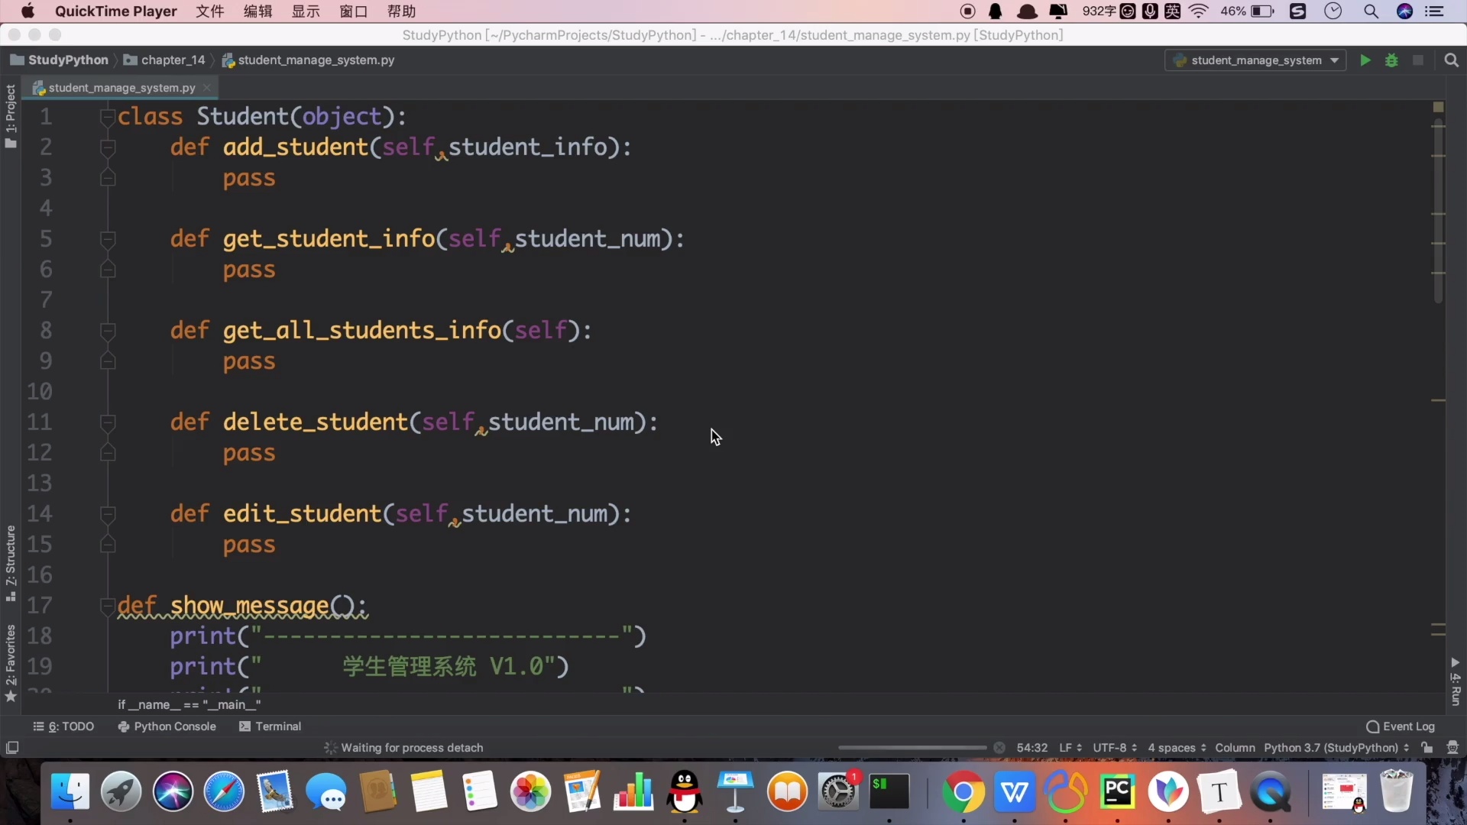Viewport: 1467px width, 825px height.
Task: Click the green Debug bug icon
Action: pyautogui.click(x=1391, y=60)
